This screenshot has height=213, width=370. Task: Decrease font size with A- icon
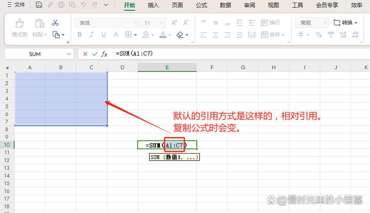tap(186, 23)
